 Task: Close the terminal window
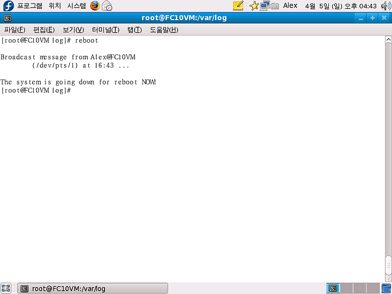click(384, 18)
